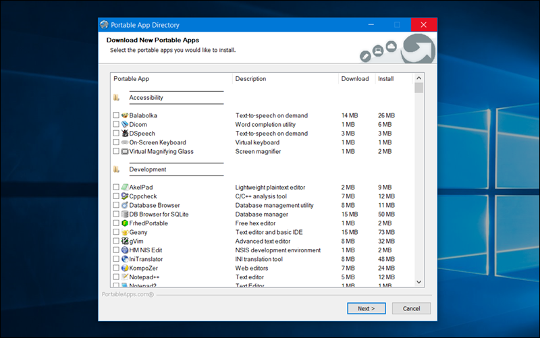
Task: Select the IniTranslator checkbox
Action: point(116,259)
